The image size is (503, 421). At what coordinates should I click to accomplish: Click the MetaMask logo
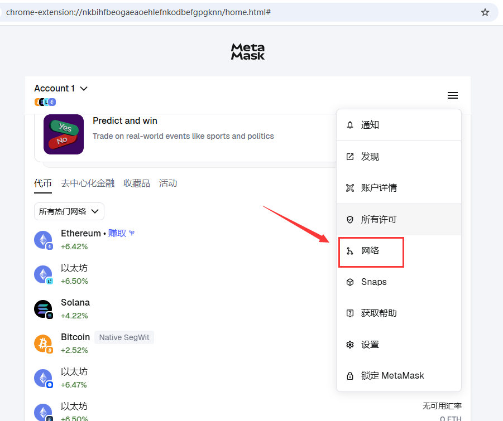tap(248, 52)
